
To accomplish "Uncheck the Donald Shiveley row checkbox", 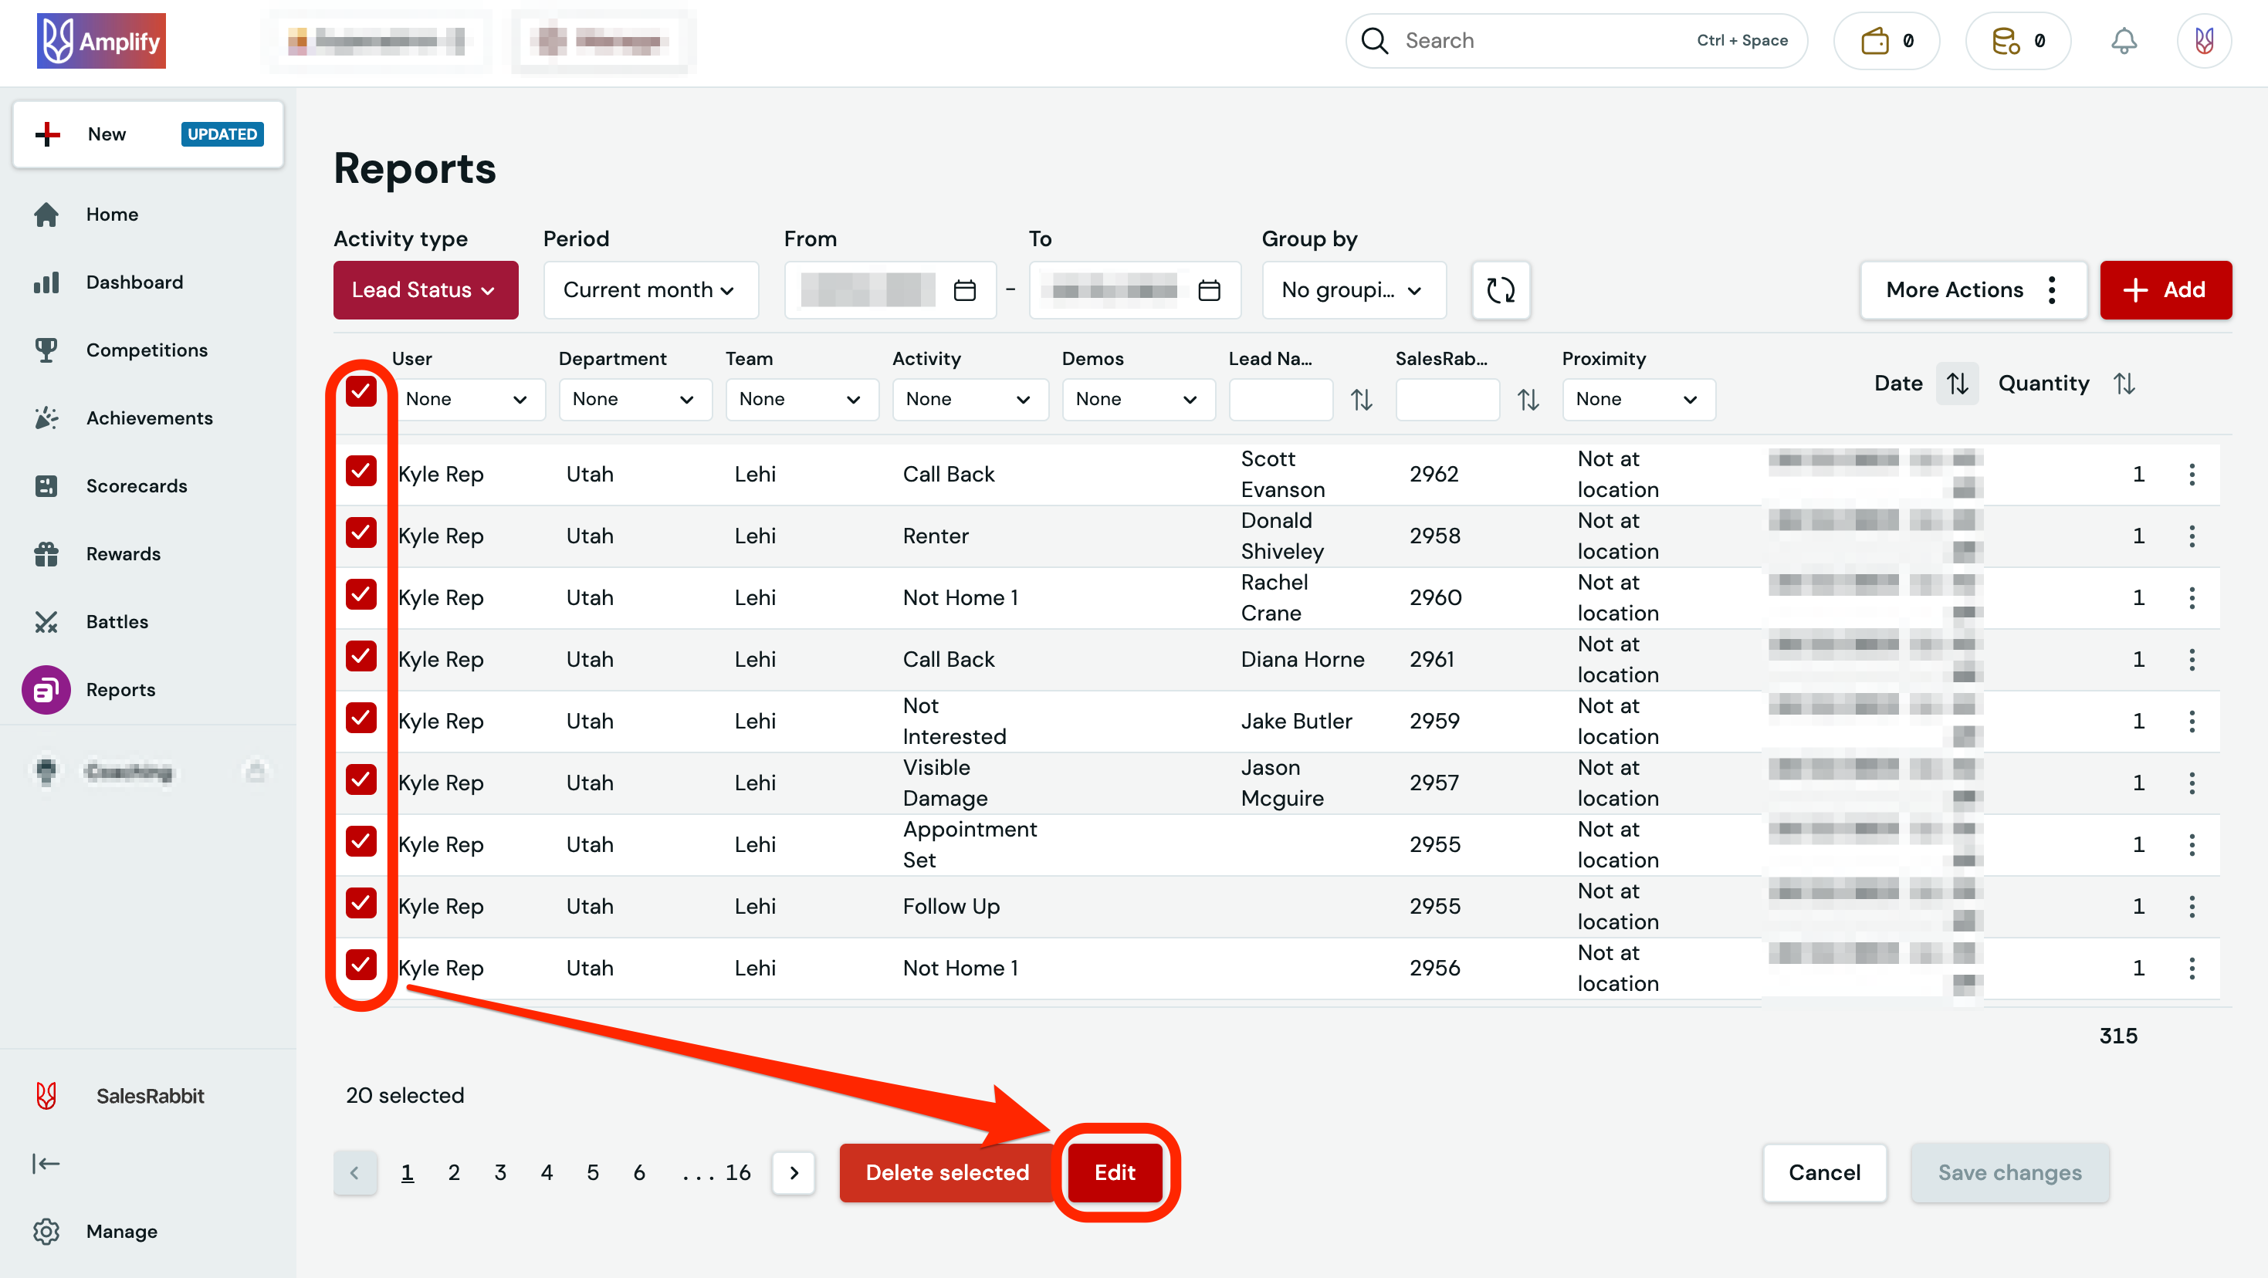I will pos(361,533).
